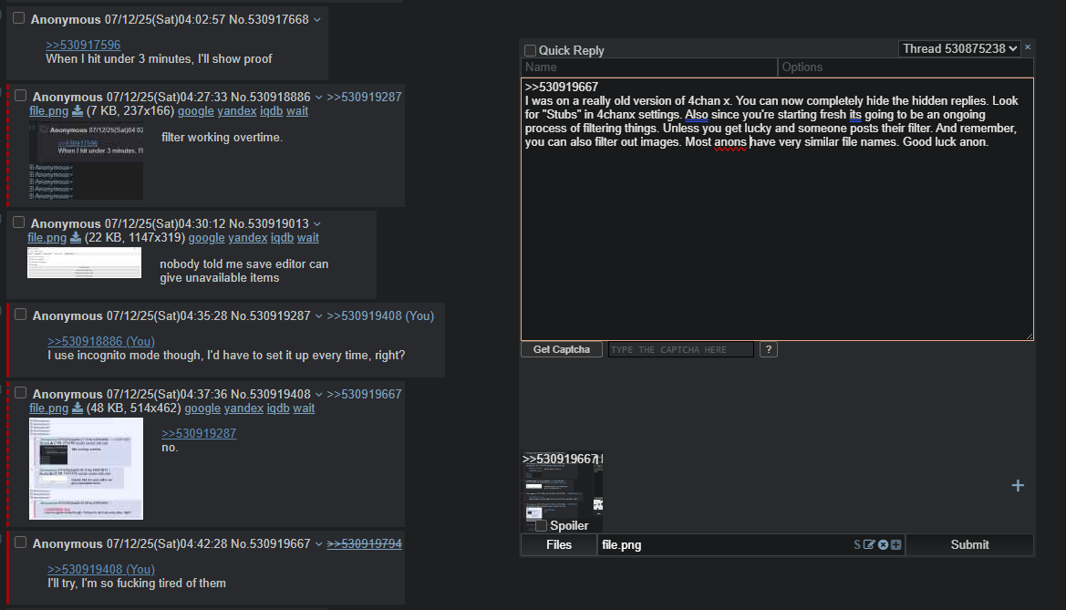
Task: Open file.png link in post 530918886
Action: 48,111
